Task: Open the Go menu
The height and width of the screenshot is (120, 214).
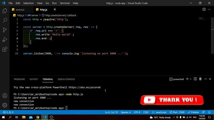Action: [x=47, y=3]
